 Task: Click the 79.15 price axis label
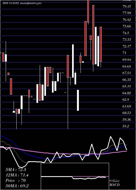(x=127, y=7)
